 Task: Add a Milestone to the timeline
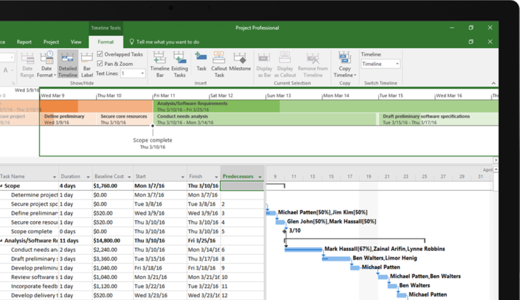[240, 62]
